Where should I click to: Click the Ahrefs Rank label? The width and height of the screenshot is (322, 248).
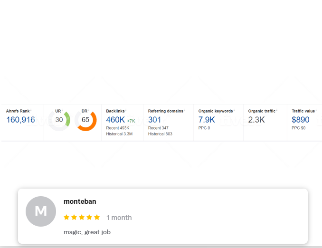click(x=18, y=111)
